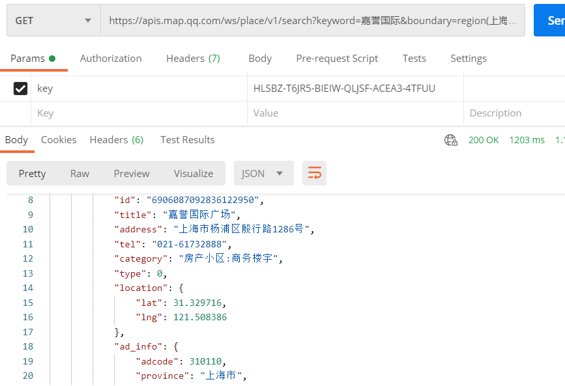The width and height of the screenshot is (565, 386).
Task: Open the JSON format dropdown
Action: pyautogui.click(x=264, y=174)
